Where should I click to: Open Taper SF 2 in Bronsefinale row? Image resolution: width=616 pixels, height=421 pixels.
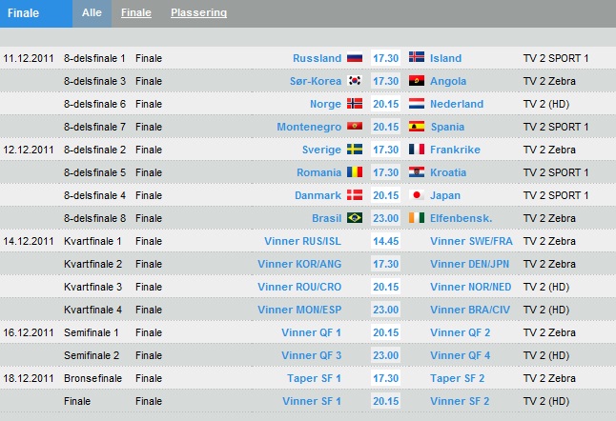coord(457,378)
